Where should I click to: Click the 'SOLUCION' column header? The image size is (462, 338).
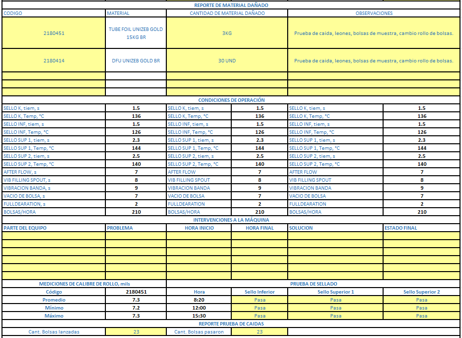click(x=335, y=228)
